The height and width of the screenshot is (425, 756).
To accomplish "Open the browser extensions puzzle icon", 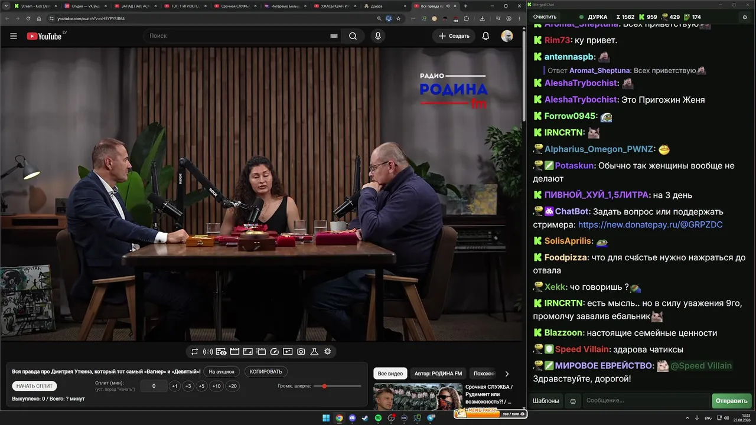I will pos(466,18).
